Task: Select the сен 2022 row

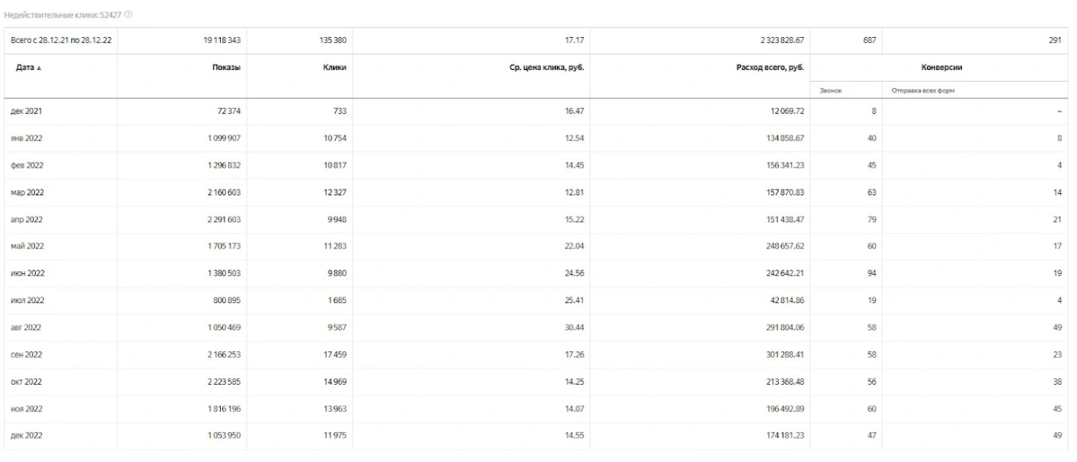Action: (x=26, y=354)
